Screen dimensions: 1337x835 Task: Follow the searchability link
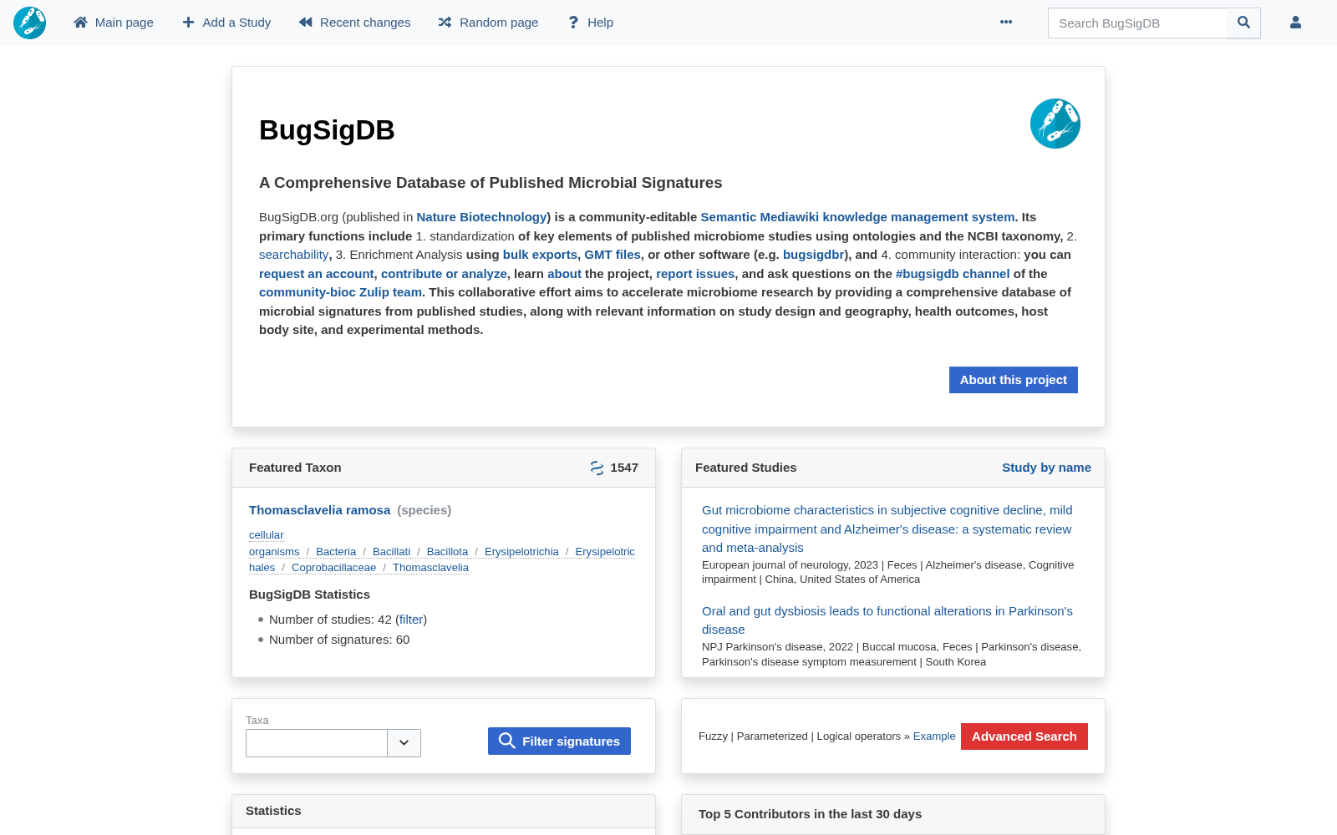pyautogui.click(x=293, y=255)
